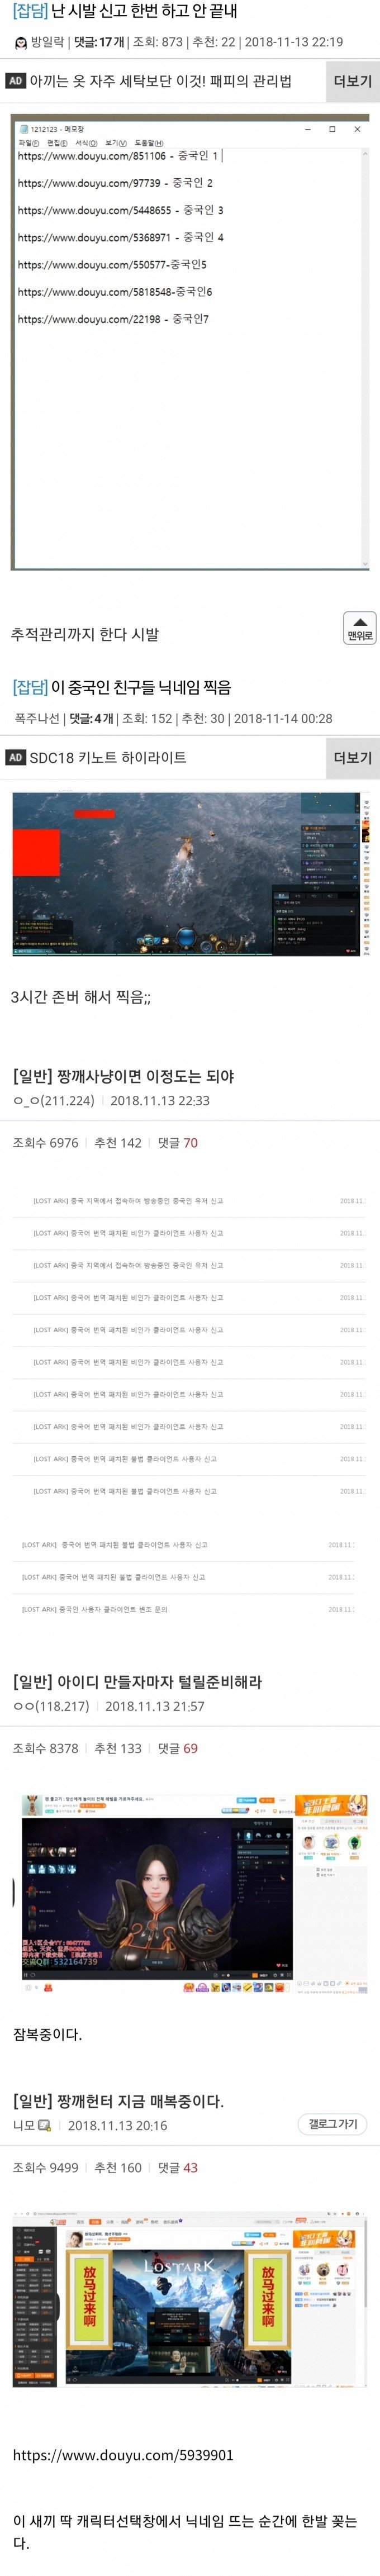Click the Notepad app icon in title bar
Image resolution: width=380 pixels, height=2576 pixels.
pyautogui.click(x=24, y=129)
